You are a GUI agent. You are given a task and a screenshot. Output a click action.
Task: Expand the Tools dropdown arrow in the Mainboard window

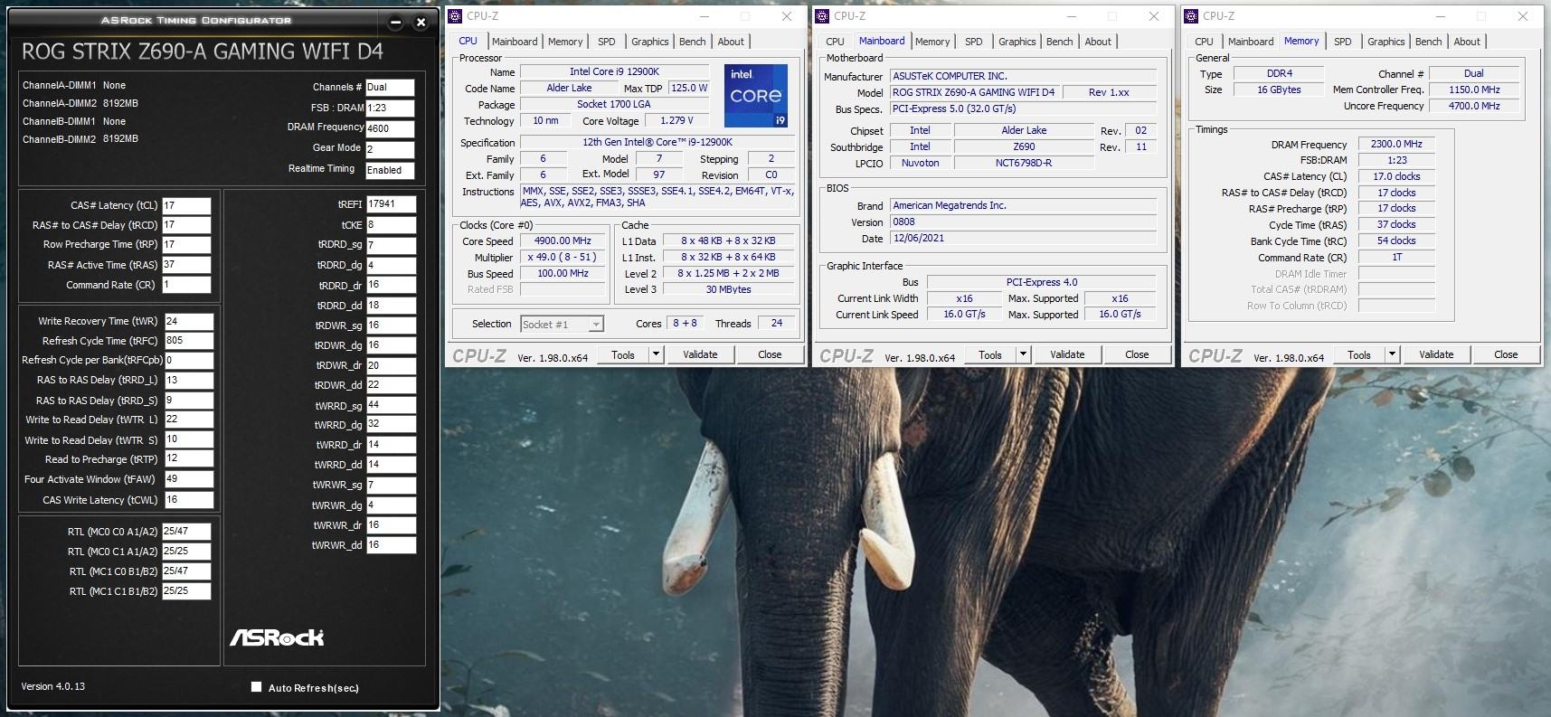[x=1023, y=354]
